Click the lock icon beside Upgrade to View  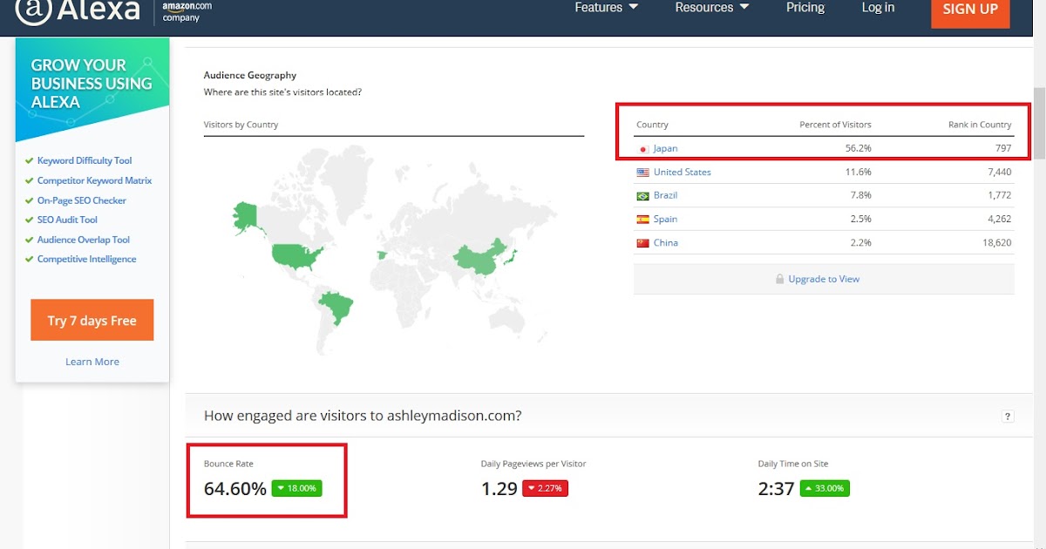[780, 279]
